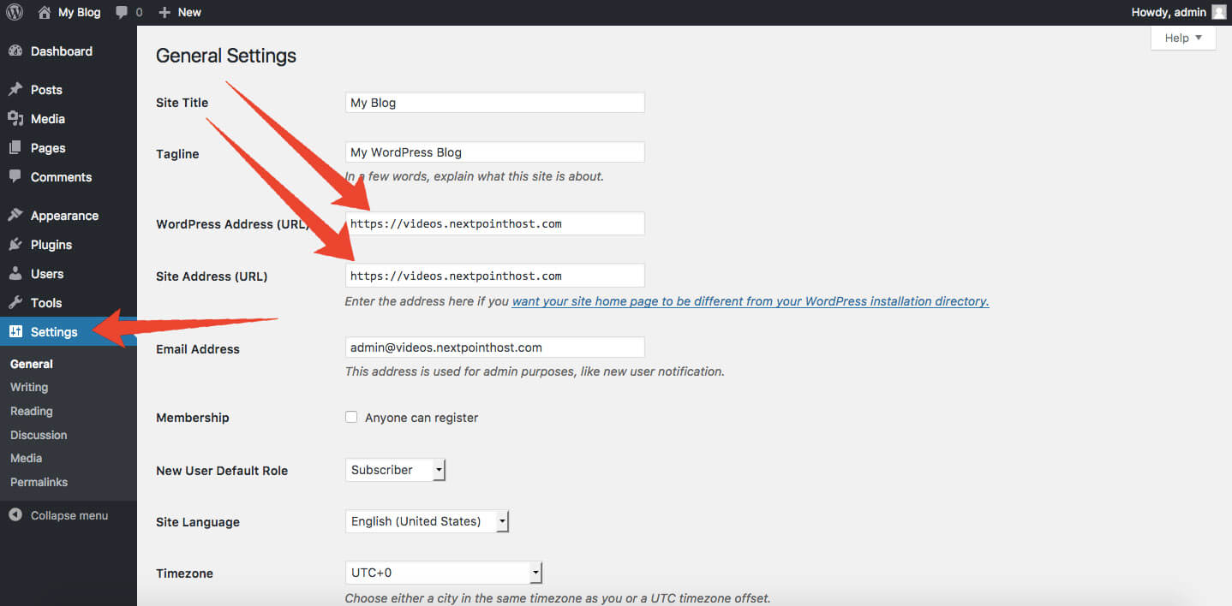Screen dimensions: 1232x606
Task: Open the General settings submenu
Action: tap(32, 364)
